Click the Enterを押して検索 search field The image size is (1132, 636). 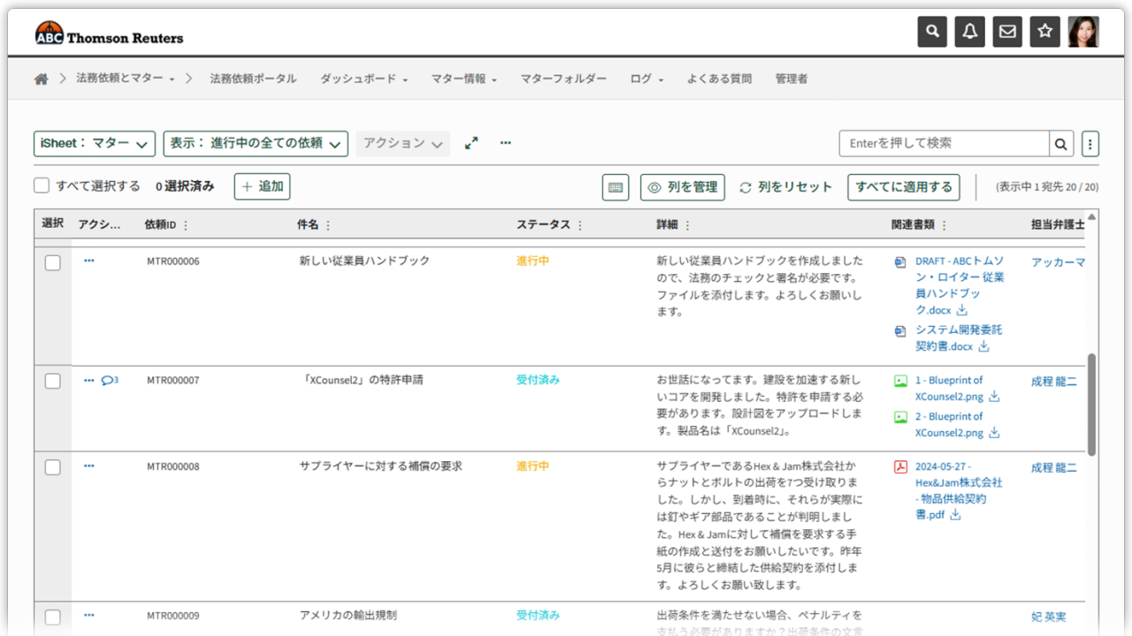point(944,143)
